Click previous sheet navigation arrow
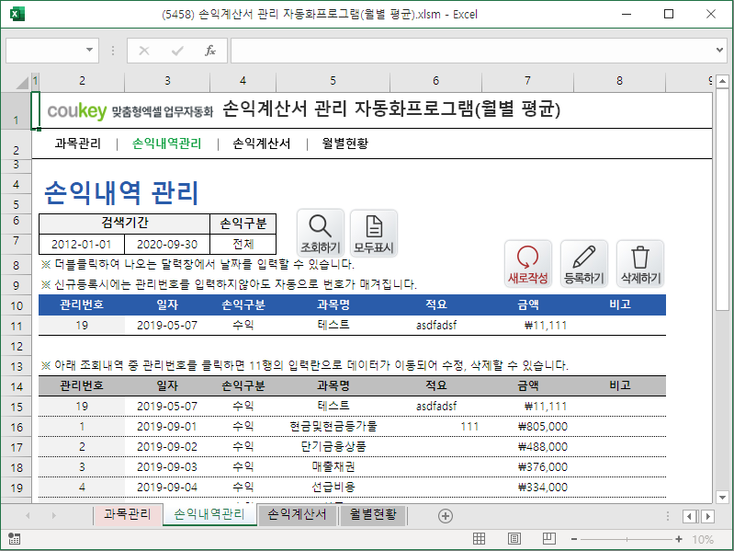734x551 pixels. [x=28, y=515]
